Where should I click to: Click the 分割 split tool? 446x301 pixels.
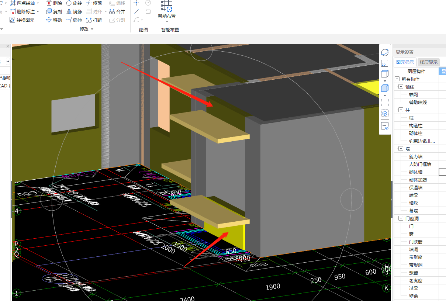[x=117, y=20]
